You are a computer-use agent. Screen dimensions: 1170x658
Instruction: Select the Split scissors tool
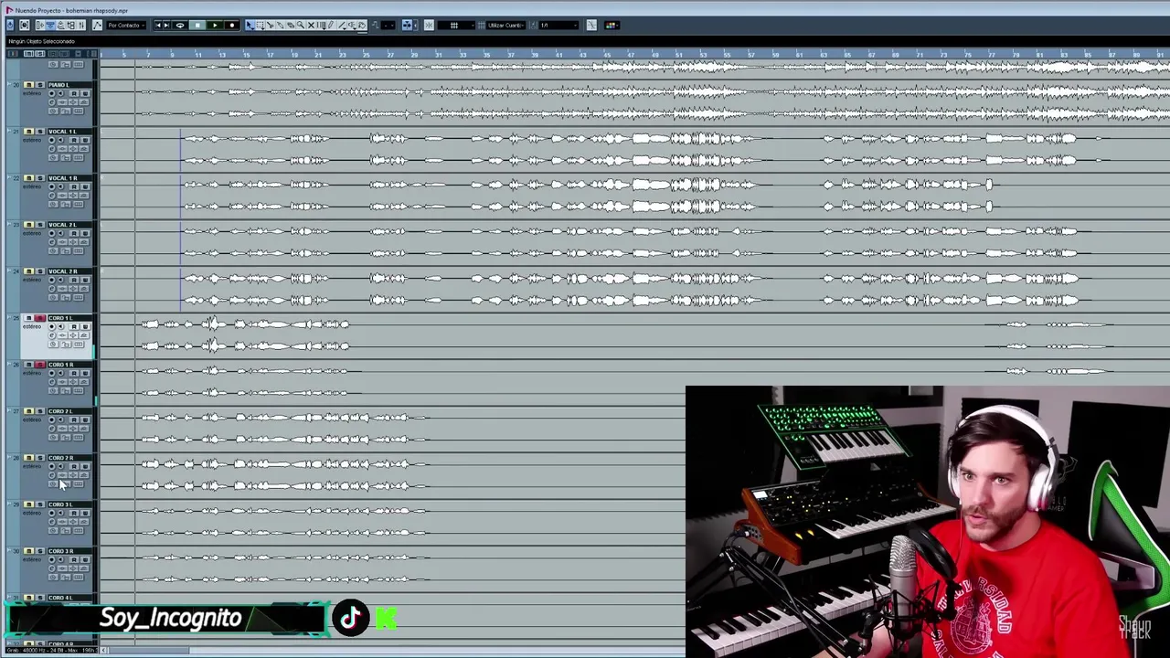click(x=270, y=26)
